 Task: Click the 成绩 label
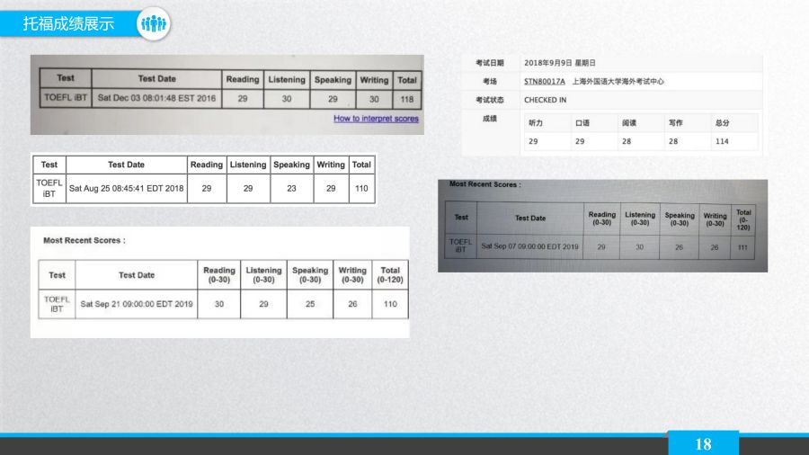coord(490,119)
